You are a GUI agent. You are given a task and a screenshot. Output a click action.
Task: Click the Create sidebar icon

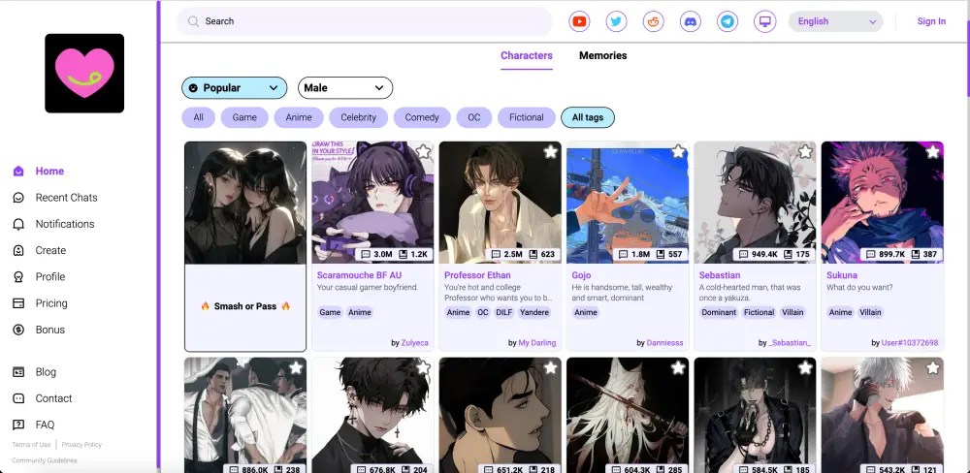tap(18, 250)
